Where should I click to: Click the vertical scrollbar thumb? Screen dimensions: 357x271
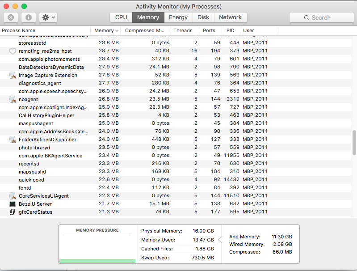pos(354,143)
